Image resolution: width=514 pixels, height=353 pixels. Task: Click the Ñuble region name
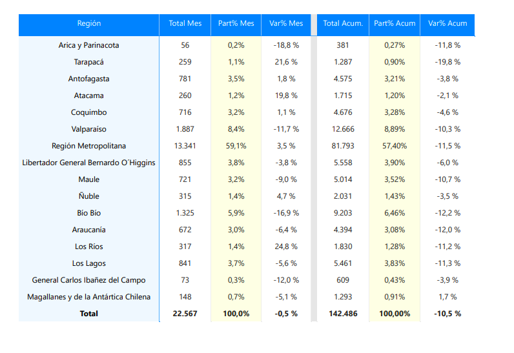(89, 196)
